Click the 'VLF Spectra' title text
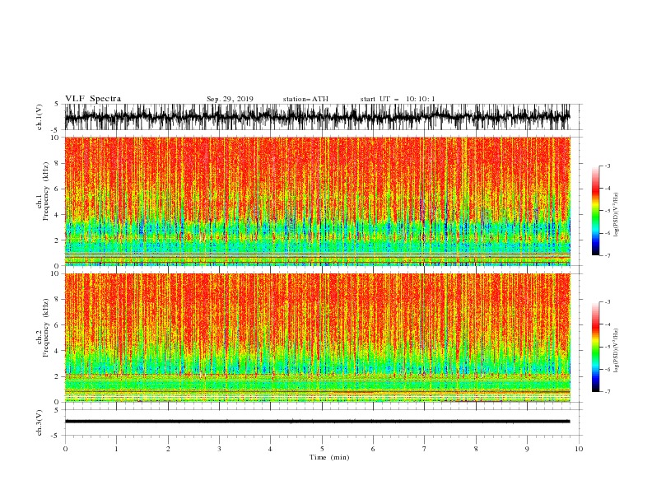Screen dimensions: 652x504 click(x=93, y=99)
